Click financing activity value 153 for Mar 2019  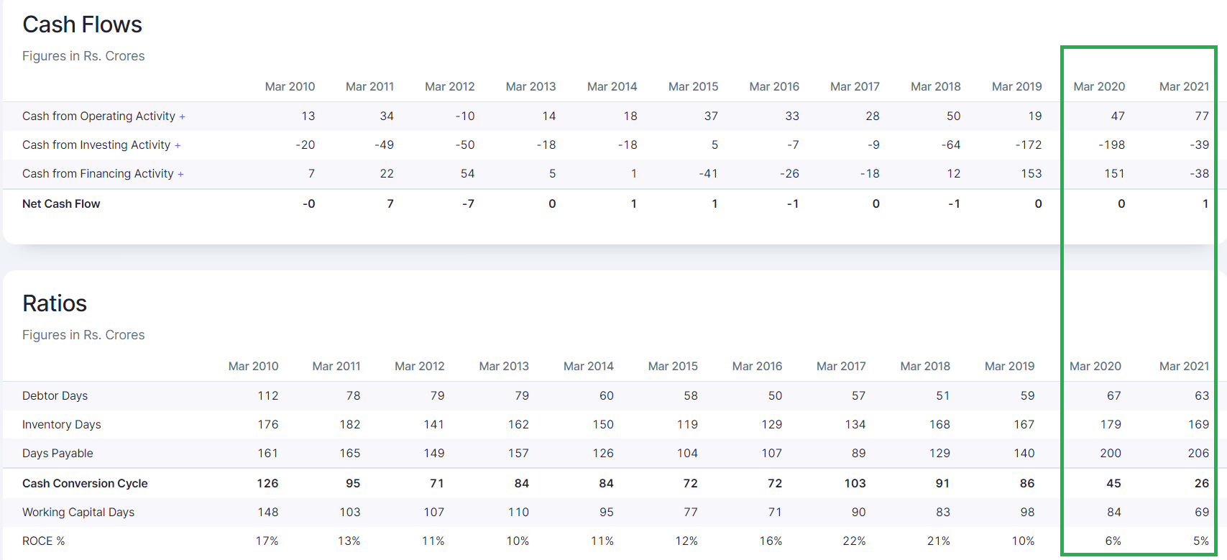coord(1031,174)
